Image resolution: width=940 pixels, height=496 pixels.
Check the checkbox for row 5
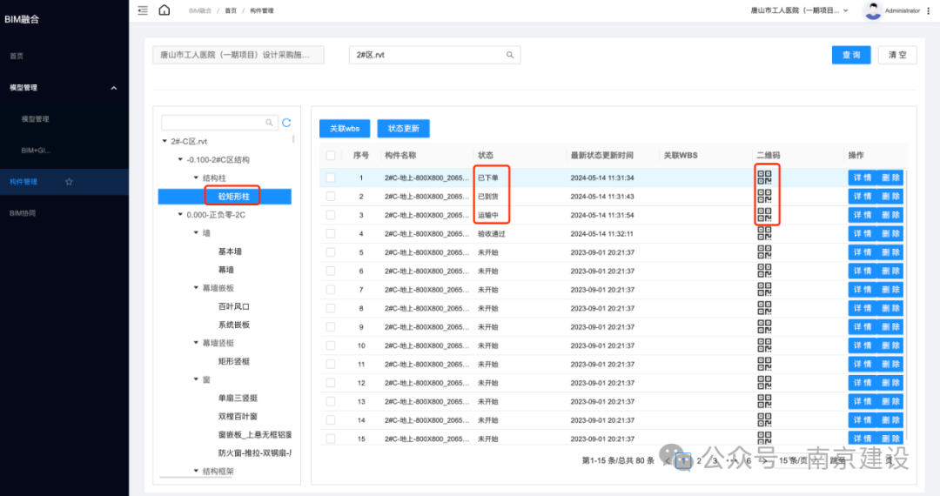click(x=331, y=252)
